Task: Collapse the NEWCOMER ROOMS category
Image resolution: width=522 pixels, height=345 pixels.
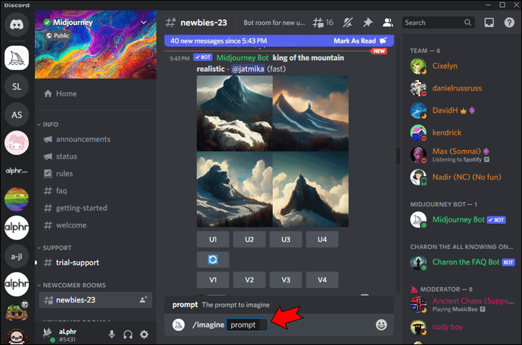Action: coord(72,285)
